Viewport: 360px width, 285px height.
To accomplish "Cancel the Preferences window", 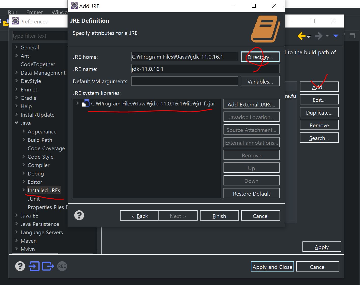I will click(x=317, y=267).
